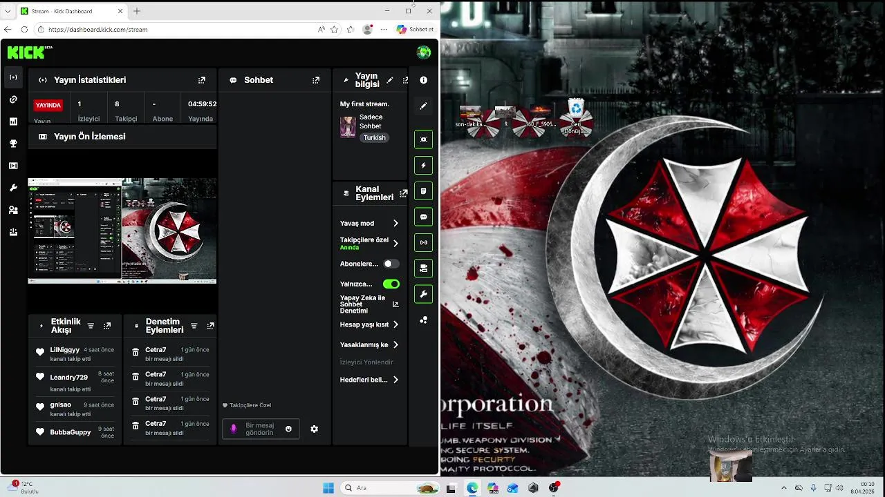Click the taskbar Ara search box
The height and width of the screenshot is (497, 885).
point(390,488)
